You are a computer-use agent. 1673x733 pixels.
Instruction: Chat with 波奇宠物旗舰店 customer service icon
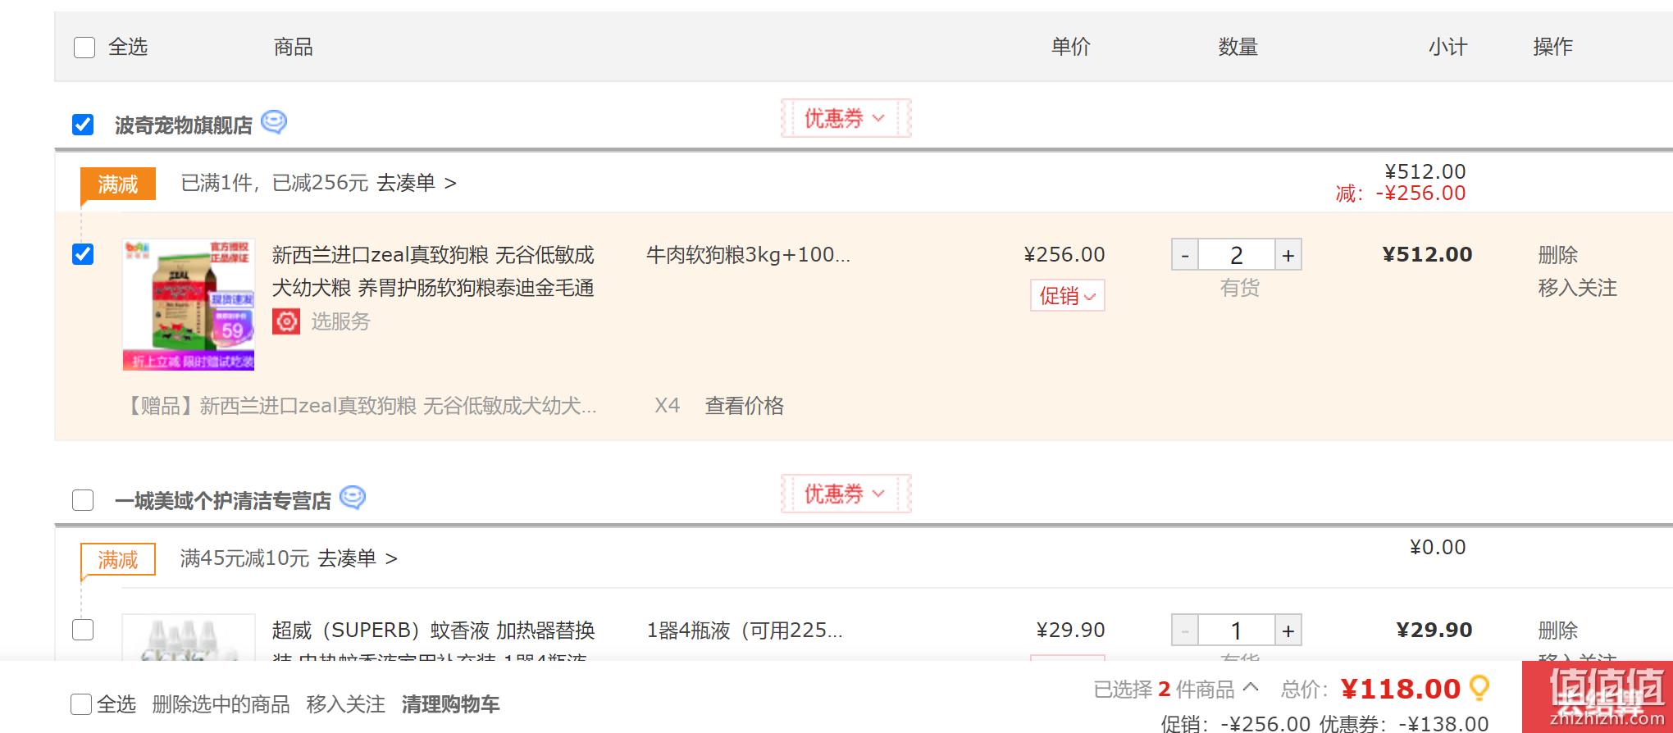pyautogui.click(x=274, y=122)
